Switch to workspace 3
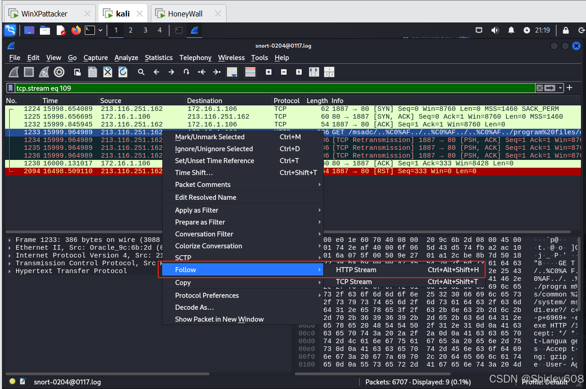The width and height of the screenshot is (586, 389). (145, 30)
